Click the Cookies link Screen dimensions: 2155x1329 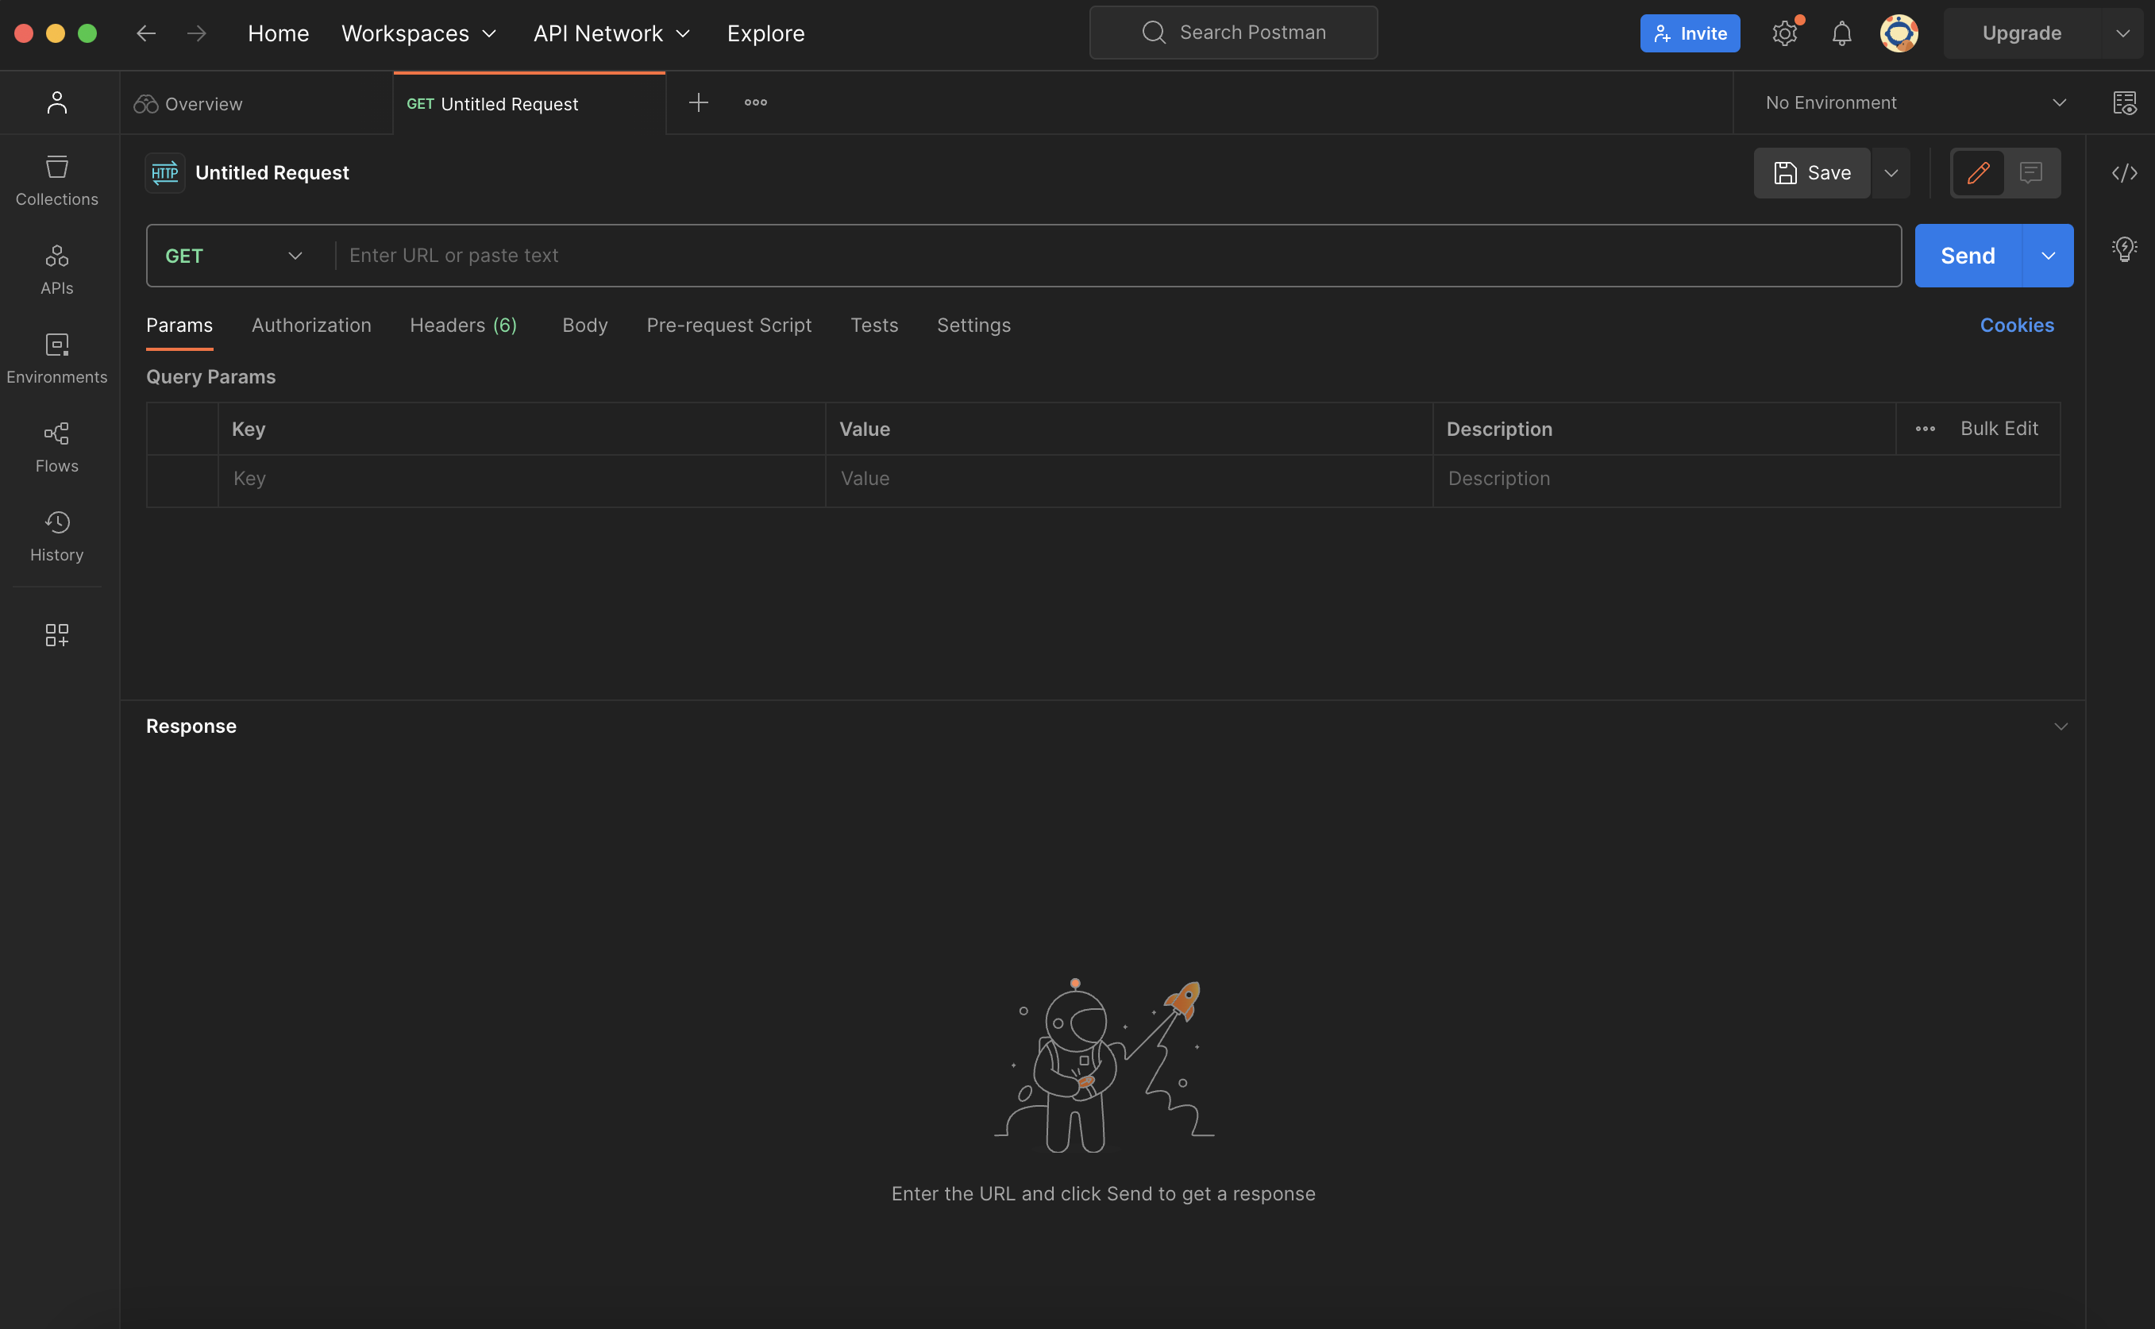click(2016, 326)
